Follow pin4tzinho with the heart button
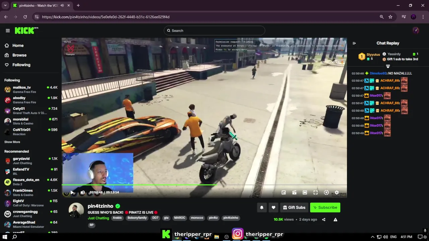The height and width of the screenshot is (241, 429). pos(273,208)
